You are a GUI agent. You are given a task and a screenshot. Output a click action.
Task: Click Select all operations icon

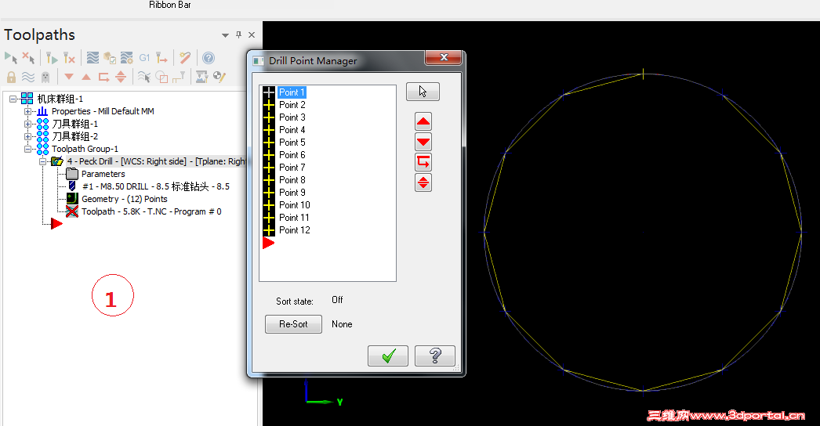11,57
